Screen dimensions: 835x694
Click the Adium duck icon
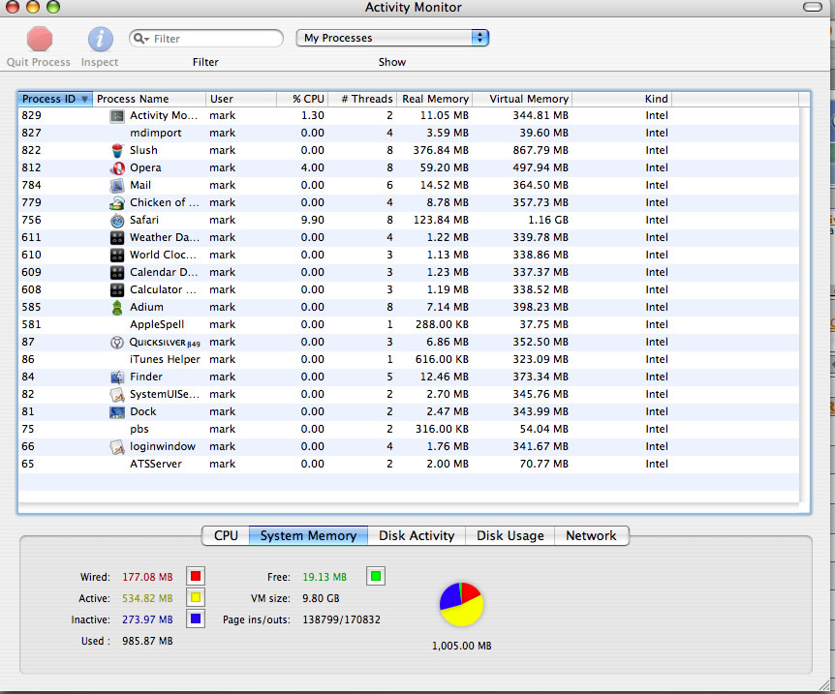coord(117,308)
